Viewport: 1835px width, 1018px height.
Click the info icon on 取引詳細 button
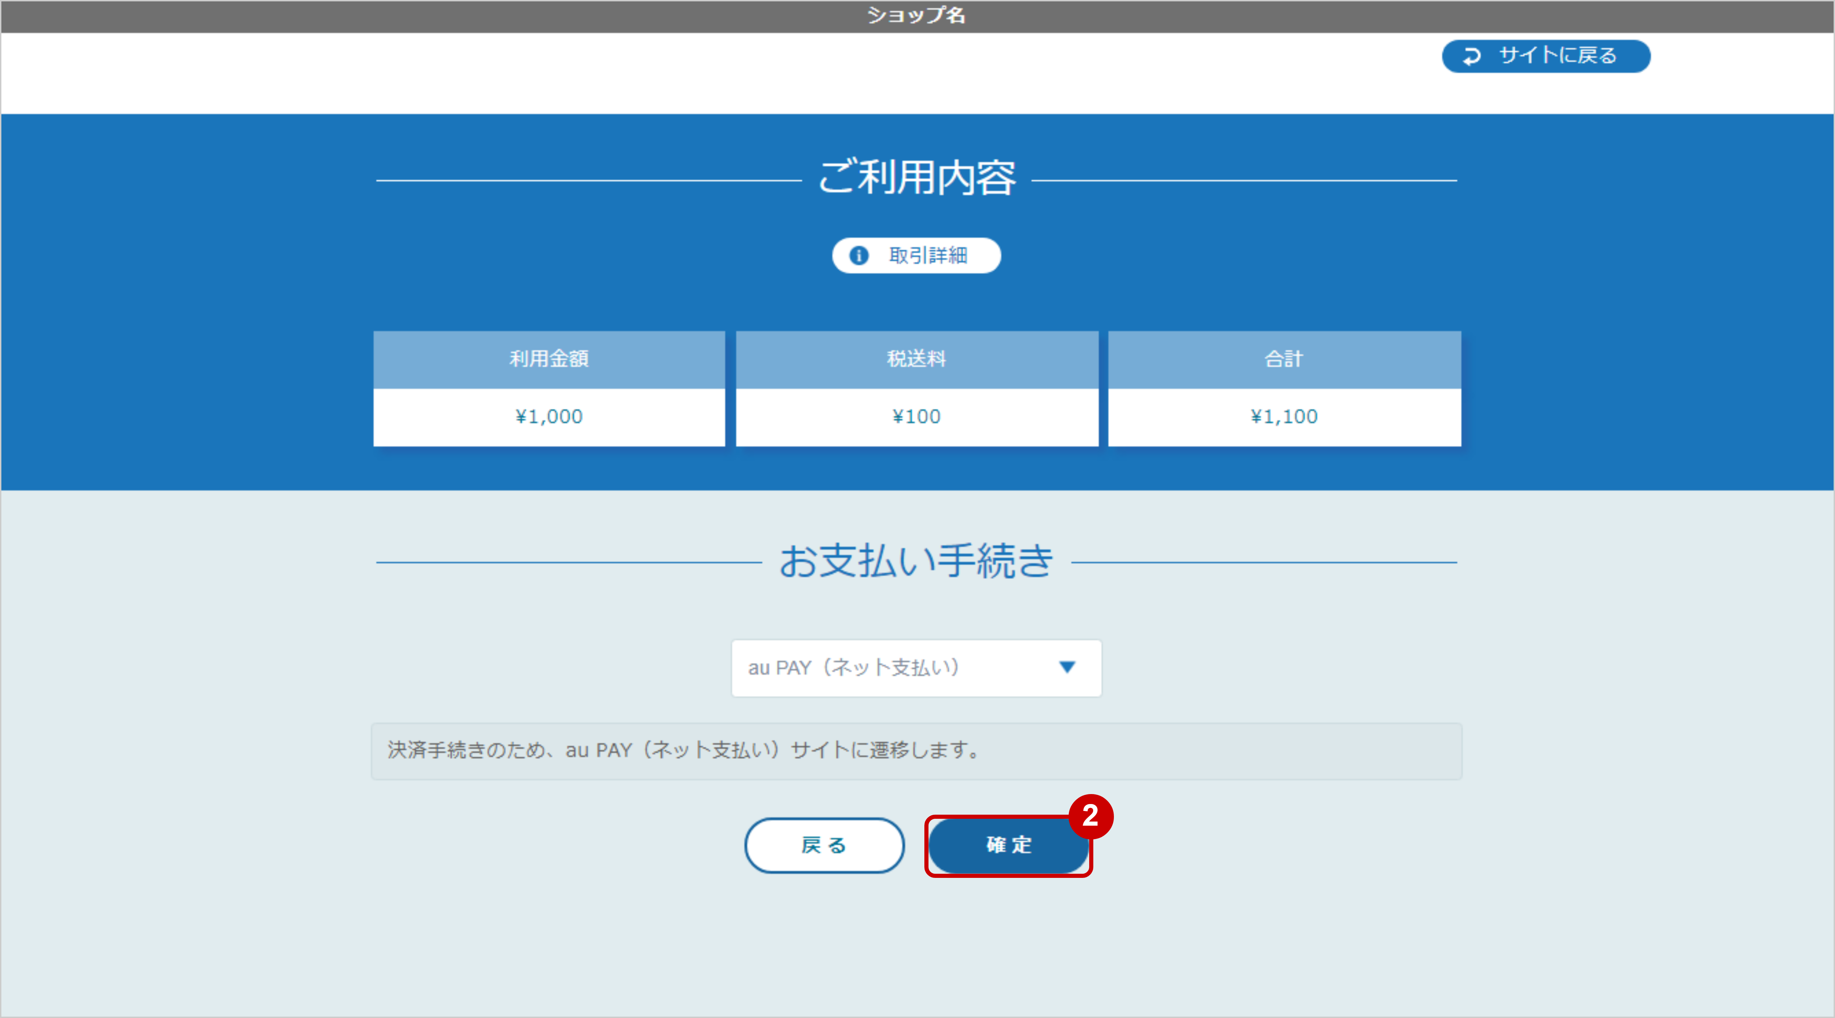[859, 255]
